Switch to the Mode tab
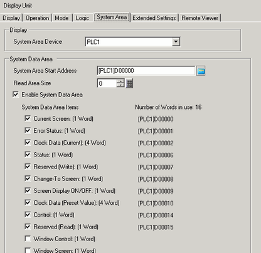 [x=61, y=18]
